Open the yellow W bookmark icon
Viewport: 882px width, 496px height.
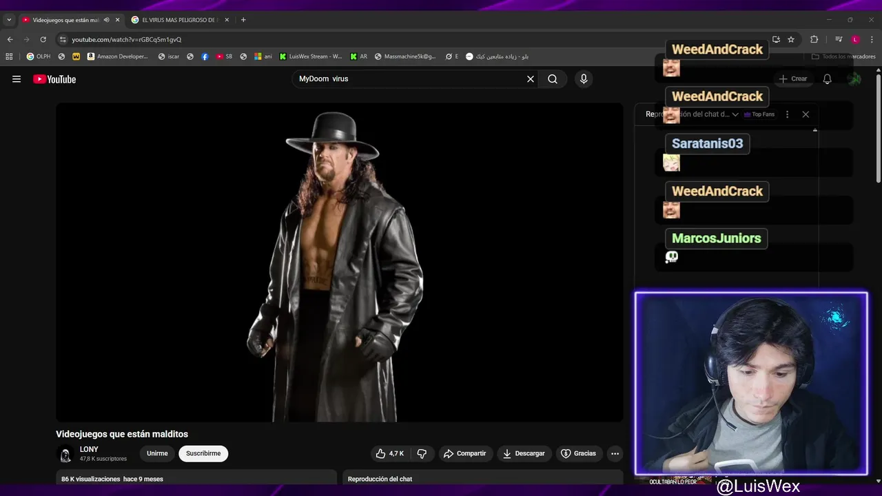point(76,56)
